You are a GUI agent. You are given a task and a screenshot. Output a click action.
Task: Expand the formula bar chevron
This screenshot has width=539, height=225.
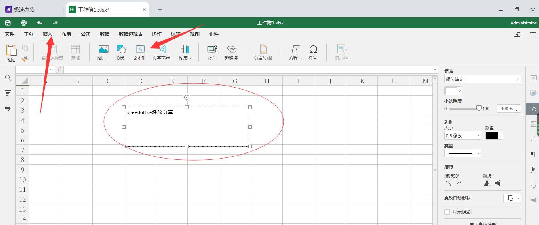pyautogui.click(x=436, y=70)
